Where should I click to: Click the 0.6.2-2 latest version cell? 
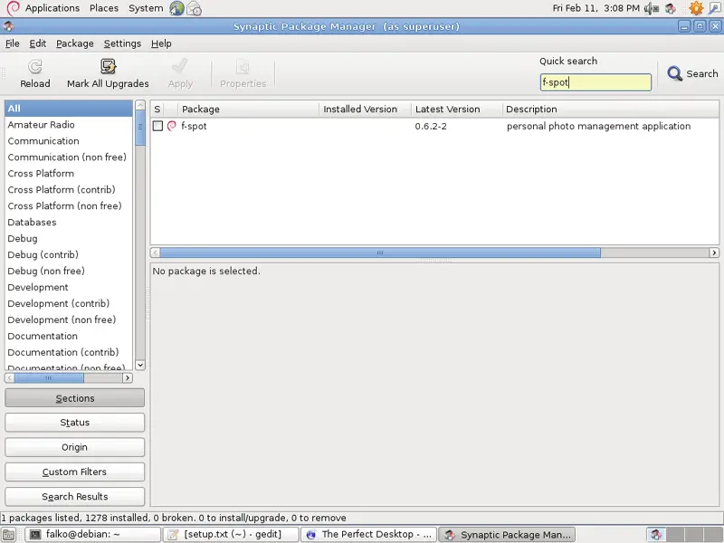tap(431, 126)
